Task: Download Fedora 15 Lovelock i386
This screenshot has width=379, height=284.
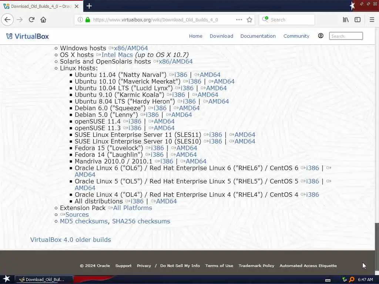Action: pyautogui.click(x=157, y=148)
